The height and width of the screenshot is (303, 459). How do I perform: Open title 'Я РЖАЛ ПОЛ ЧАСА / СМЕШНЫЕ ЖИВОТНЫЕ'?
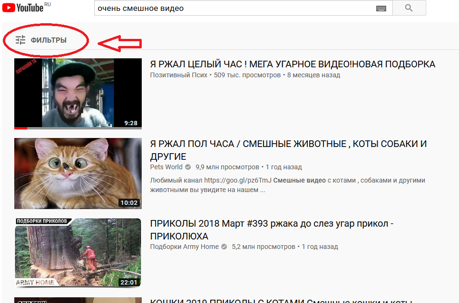(288, 150)
